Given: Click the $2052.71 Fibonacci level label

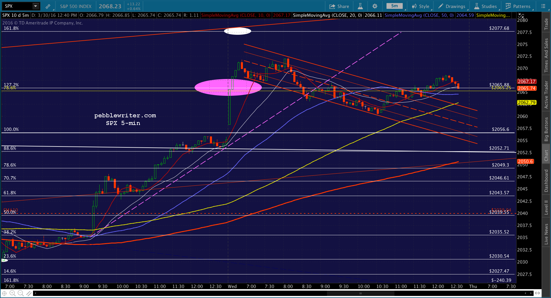Looking at the screenshot, I should (499, 148).
